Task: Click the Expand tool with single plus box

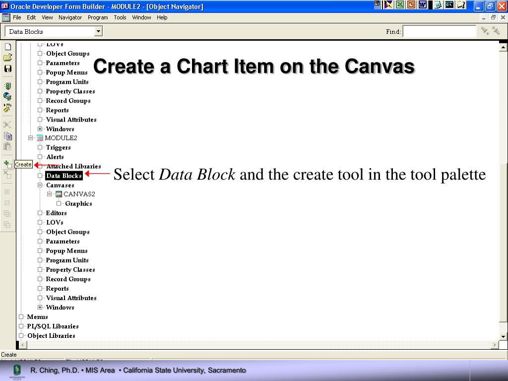Action: click(7, 192)
